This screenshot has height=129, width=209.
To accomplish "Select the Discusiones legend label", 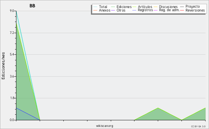I will pos(168,7).
